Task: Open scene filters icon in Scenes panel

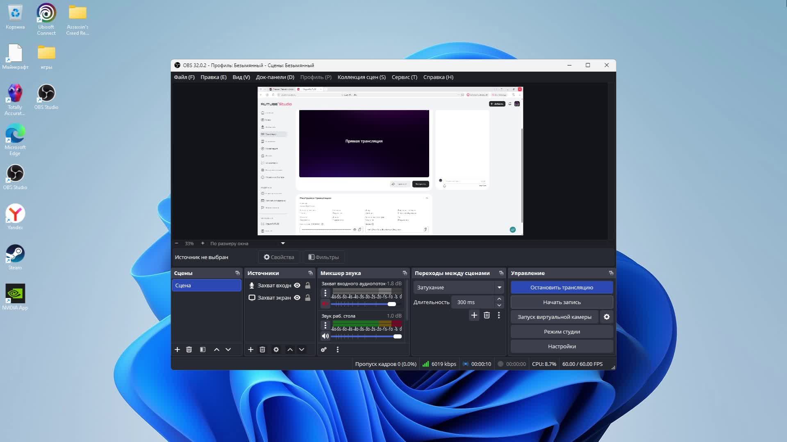Action: 202,350
